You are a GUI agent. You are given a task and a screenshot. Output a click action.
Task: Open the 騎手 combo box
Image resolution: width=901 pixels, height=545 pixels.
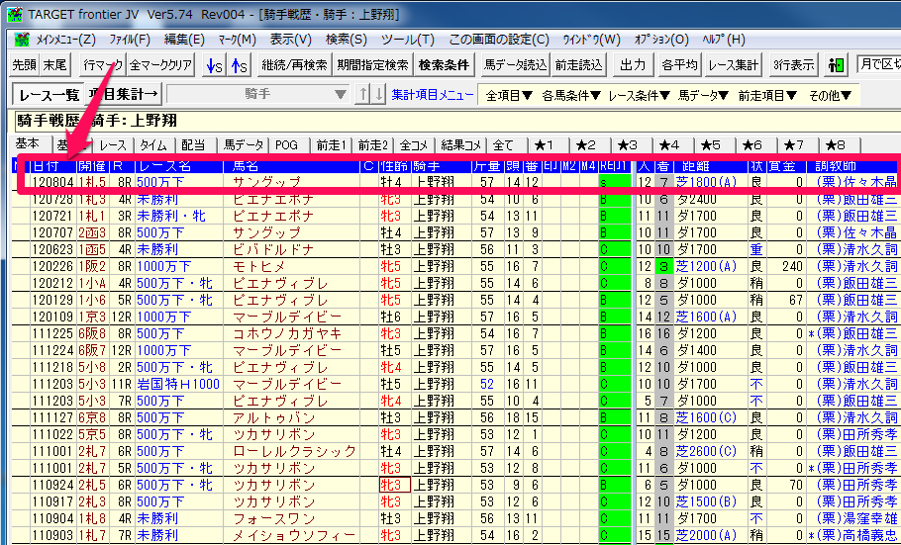point(258,94)
